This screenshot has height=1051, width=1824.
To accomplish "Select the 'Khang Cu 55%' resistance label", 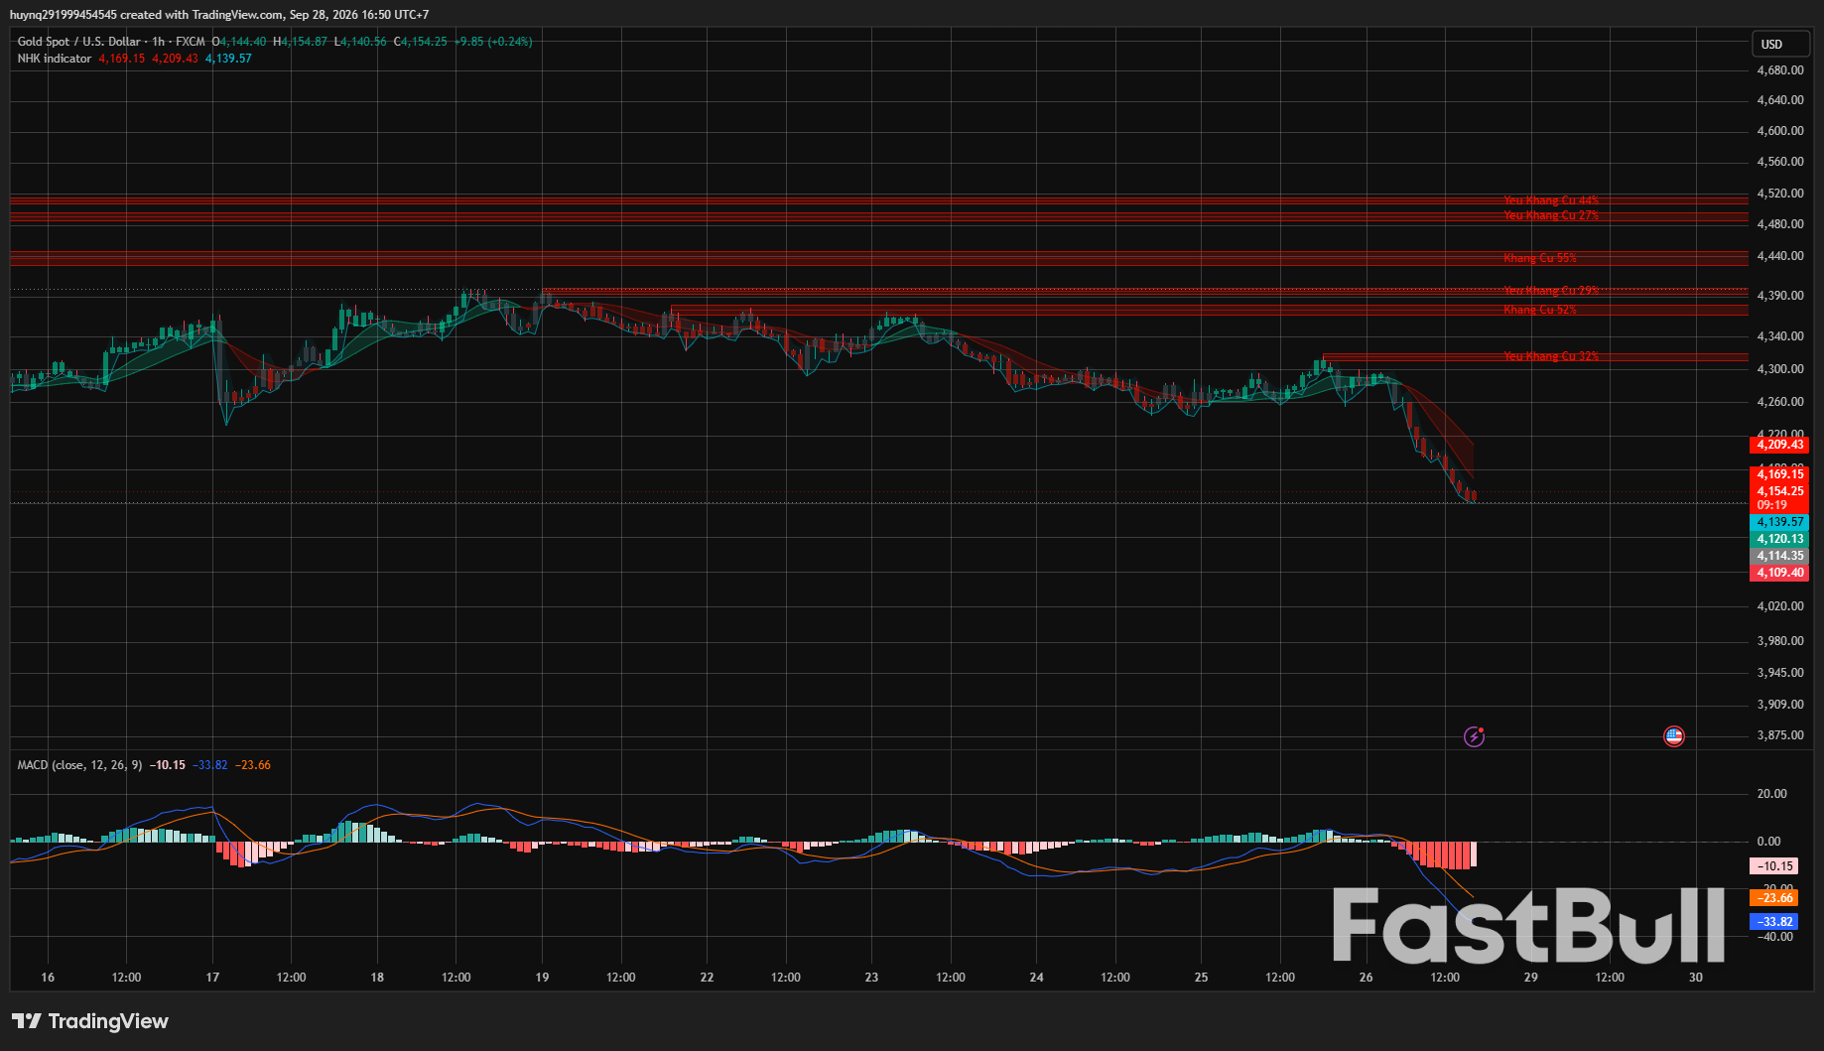I will point(1540,258).
